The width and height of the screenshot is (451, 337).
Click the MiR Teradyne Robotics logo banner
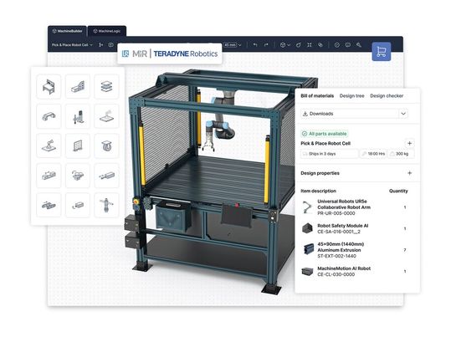(170, 54)
